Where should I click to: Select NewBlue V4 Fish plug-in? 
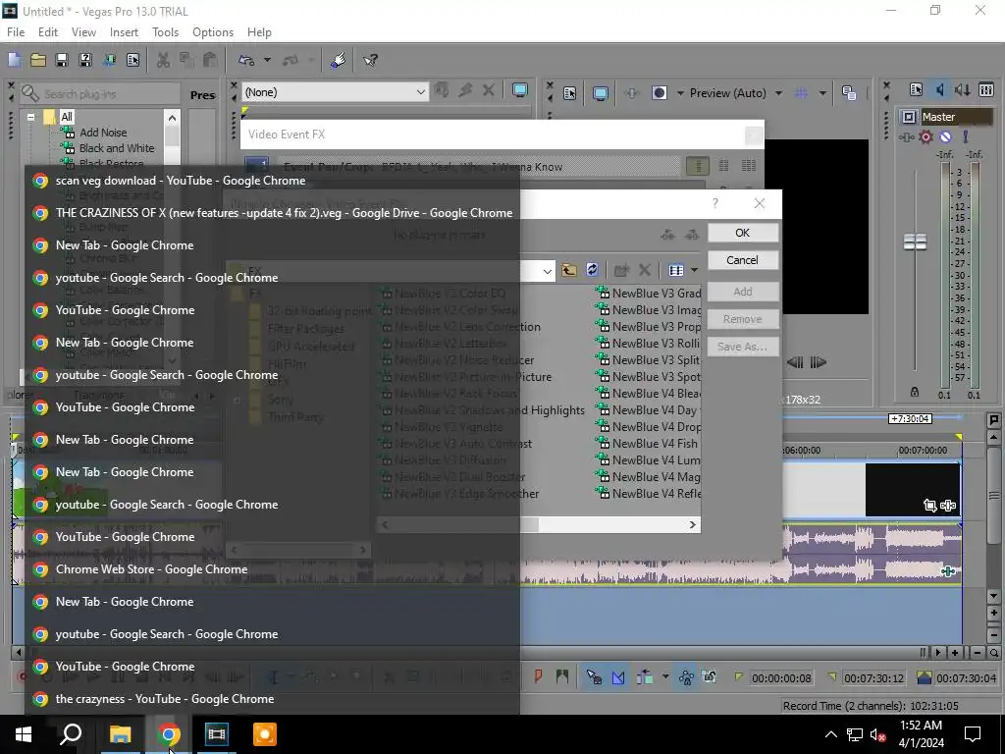click(648, 444)
